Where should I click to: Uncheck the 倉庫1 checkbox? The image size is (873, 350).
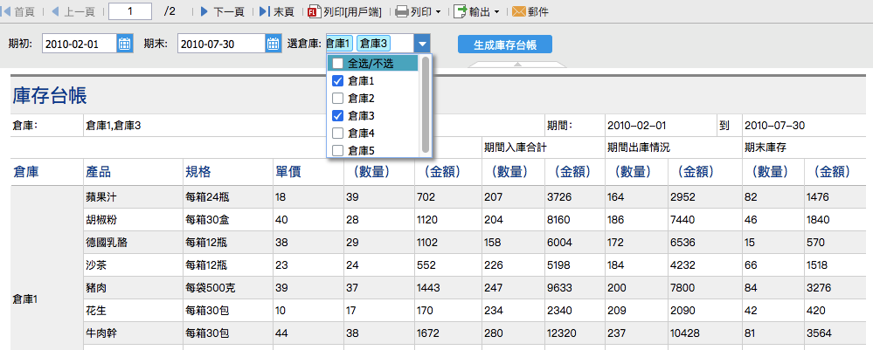click(x=336, y=81)
